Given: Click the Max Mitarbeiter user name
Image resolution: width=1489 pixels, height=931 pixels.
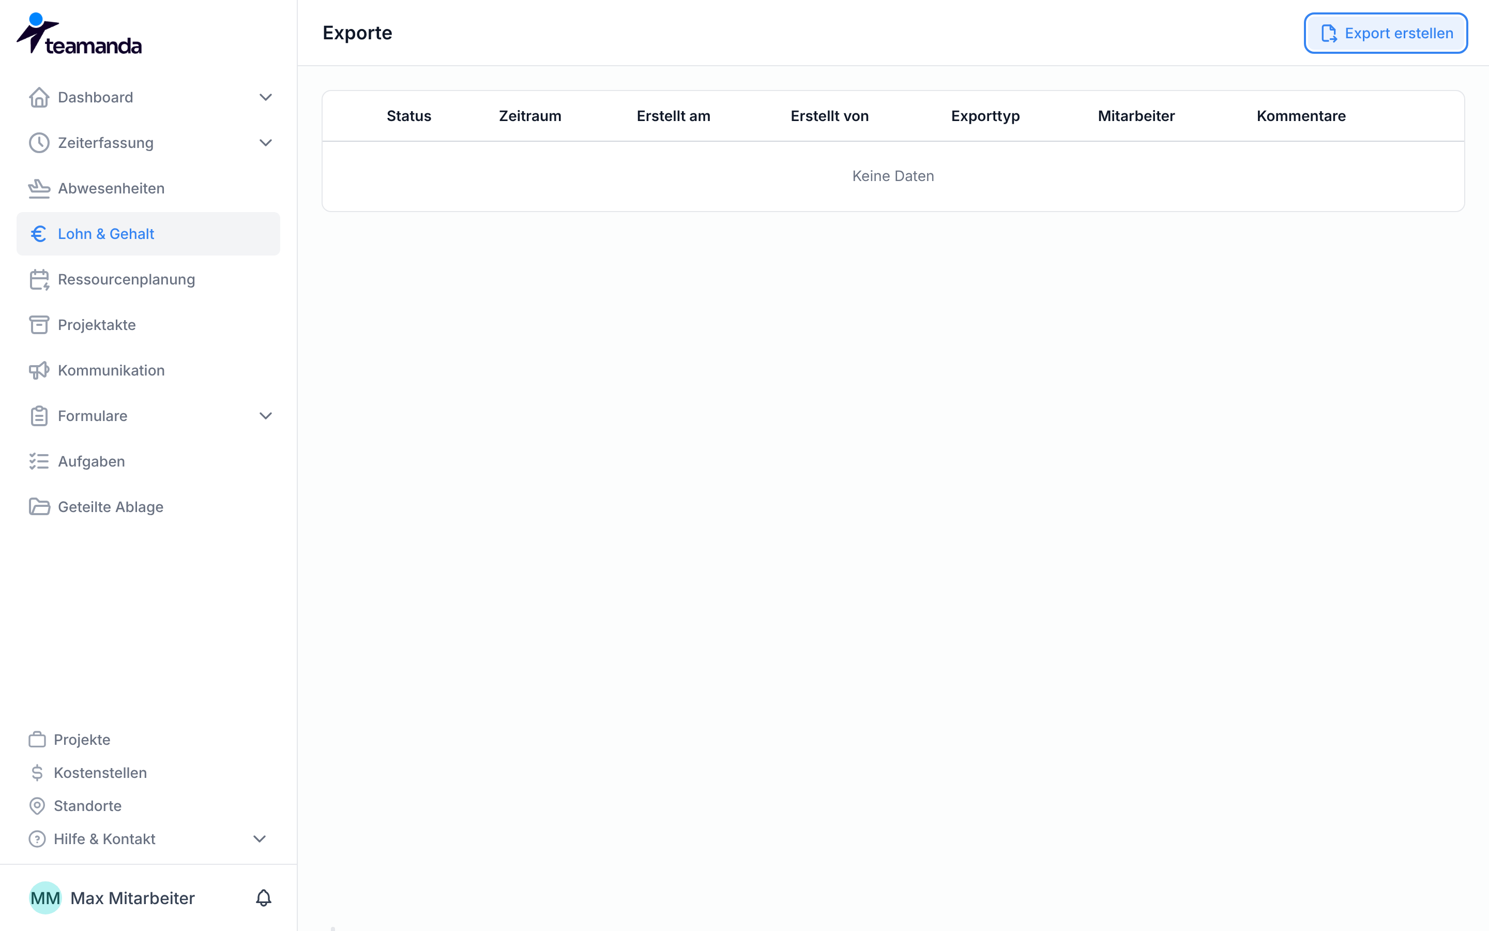Looking at the screenshot, I should coord(133,898).
